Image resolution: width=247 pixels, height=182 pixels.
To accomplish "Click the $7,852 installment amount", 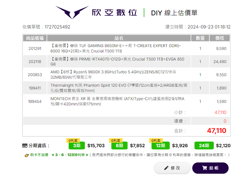I will click(137, 146).
